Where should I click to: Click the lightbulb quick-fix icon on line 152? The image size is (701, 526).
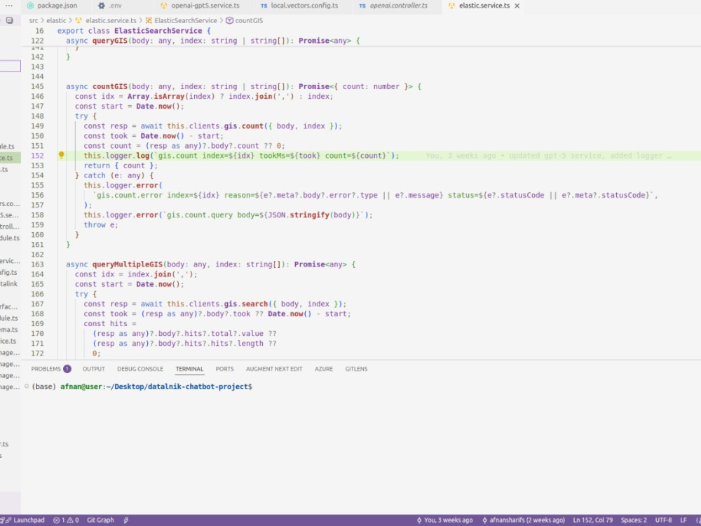(61, 155)
